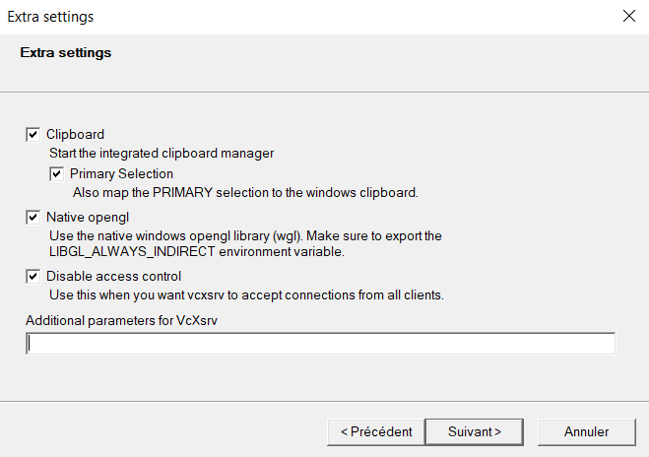Screen dimensions: 649x457
Task: Untick the Disable access control checkbox
Action: click(x=32, y=276)
